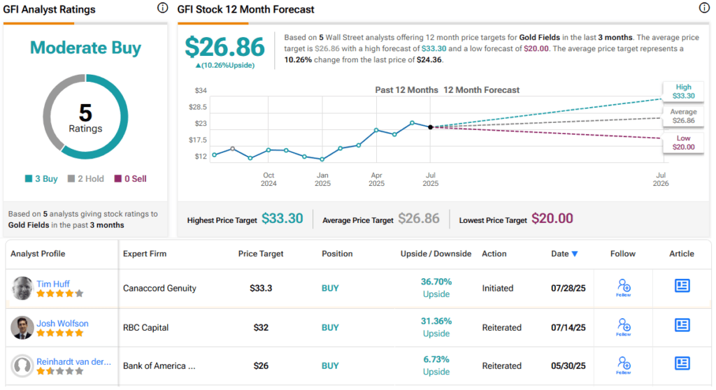Click the 6.73% Upside cell
Image resolution: width=716 pixels, height=390 pixels.
coord(436,366)
